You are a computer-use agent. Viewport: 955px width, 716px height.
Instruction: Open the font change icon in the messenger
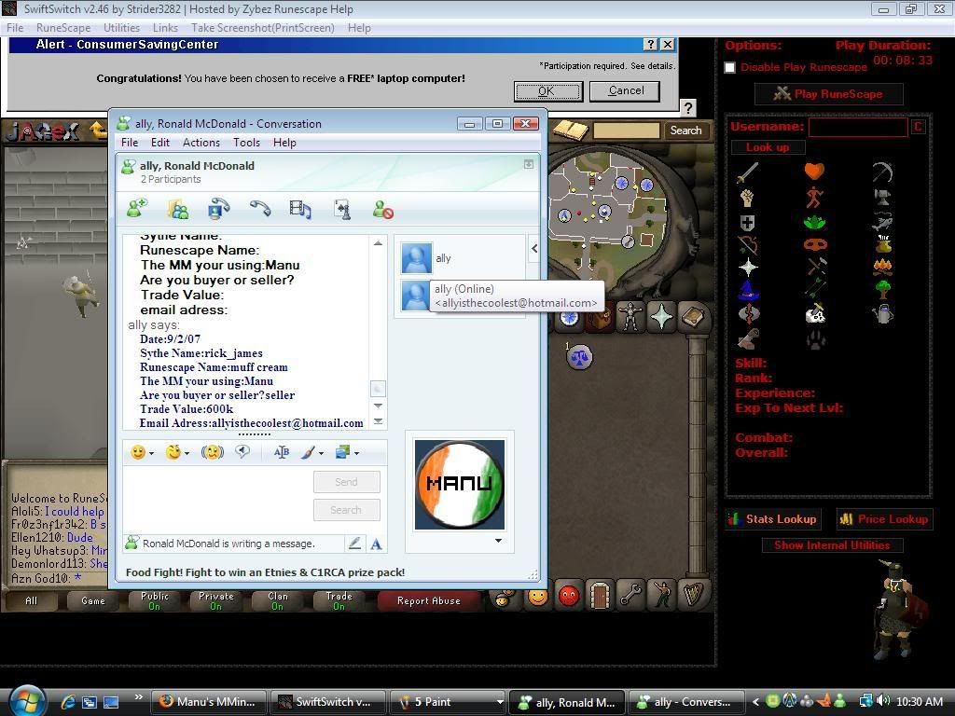pos(282,452)
